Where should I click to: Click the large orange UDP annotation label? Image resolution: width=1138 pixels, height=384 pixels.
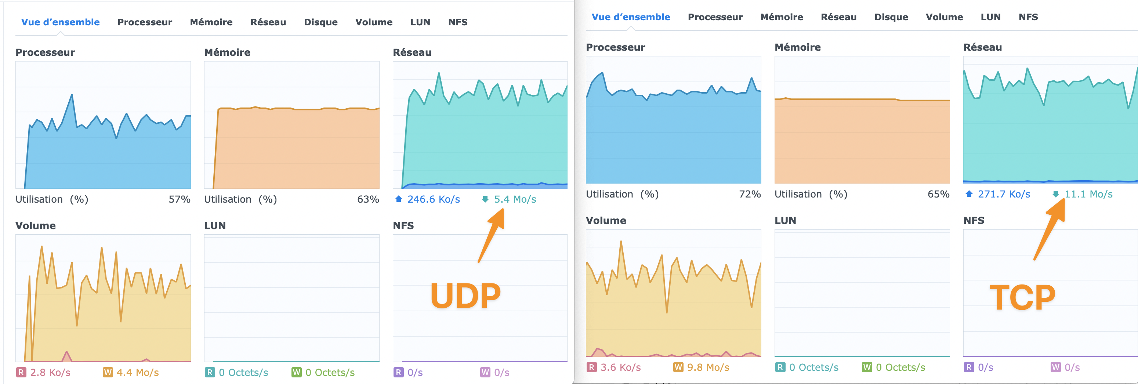pos(465,296)
